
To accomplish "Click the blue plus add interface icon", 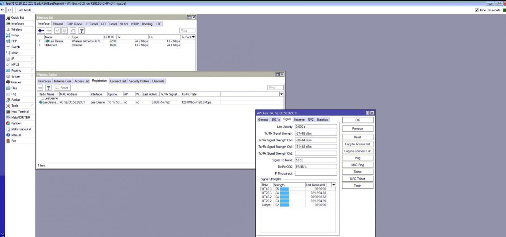I will pyautogui.click(x=40, y=31).
